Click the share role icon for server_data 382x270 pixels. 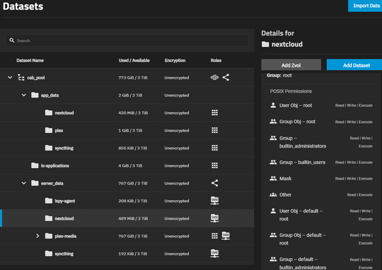point(215,183)
